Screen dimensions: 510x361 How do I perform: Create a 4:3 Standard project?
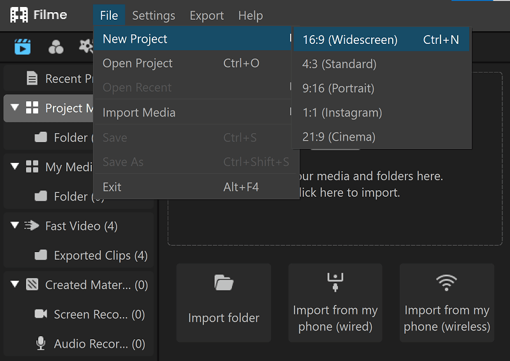(381, 64)
